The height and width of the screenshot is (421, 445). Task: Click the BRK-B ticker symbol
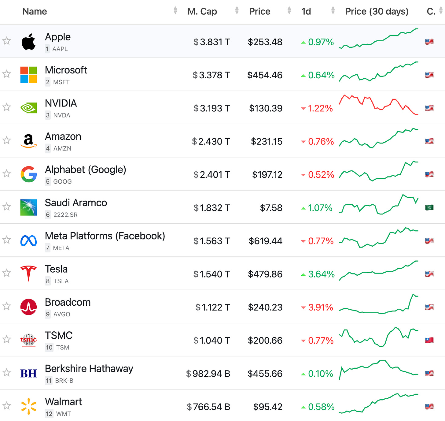(x=64, y=381)
